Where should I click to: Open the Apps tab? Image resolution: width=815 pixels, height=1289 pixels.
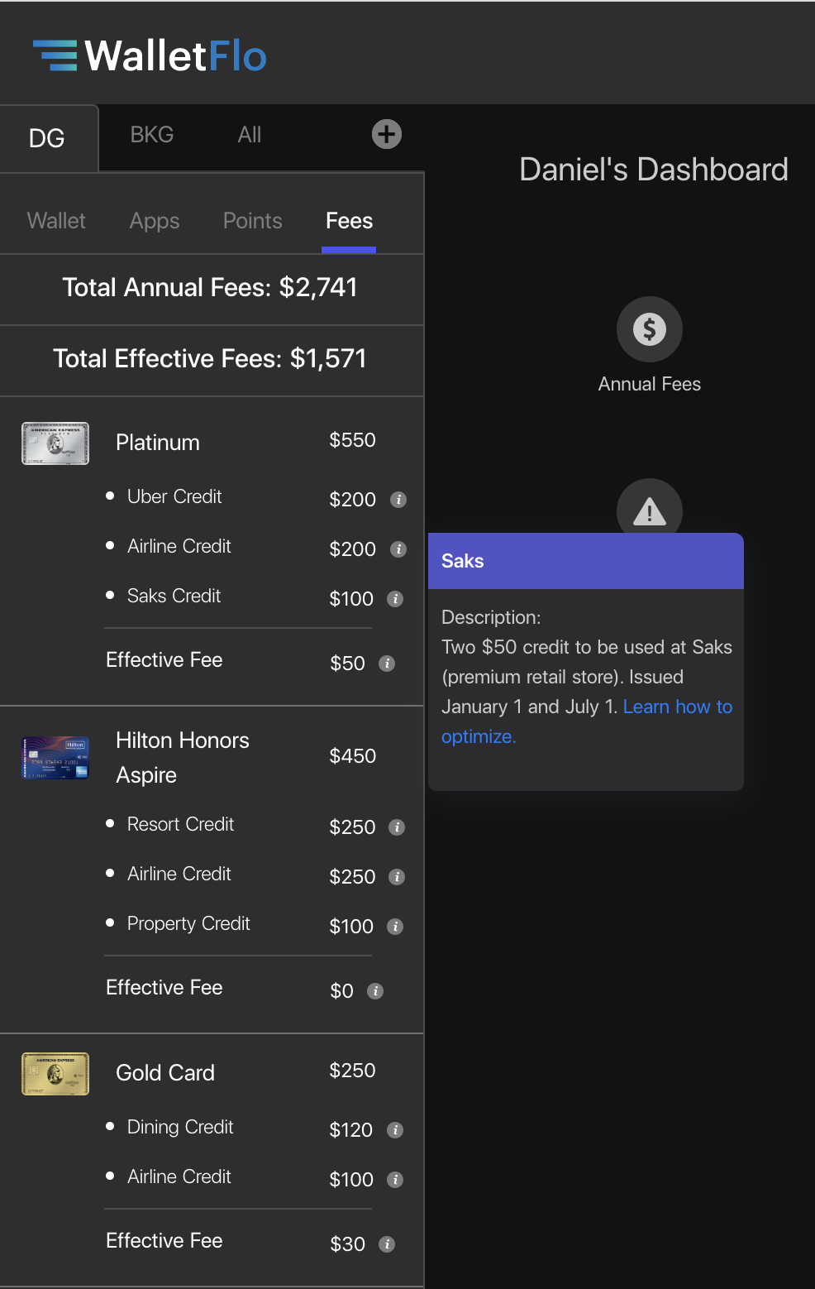[155, 221]
